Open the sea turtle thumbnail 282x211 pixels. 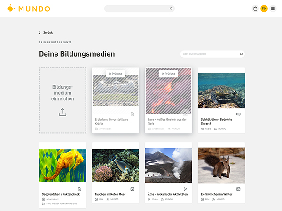point(221,90)
